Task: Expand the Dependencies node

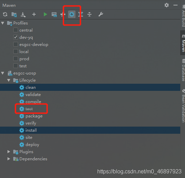Action: point(9,159)
